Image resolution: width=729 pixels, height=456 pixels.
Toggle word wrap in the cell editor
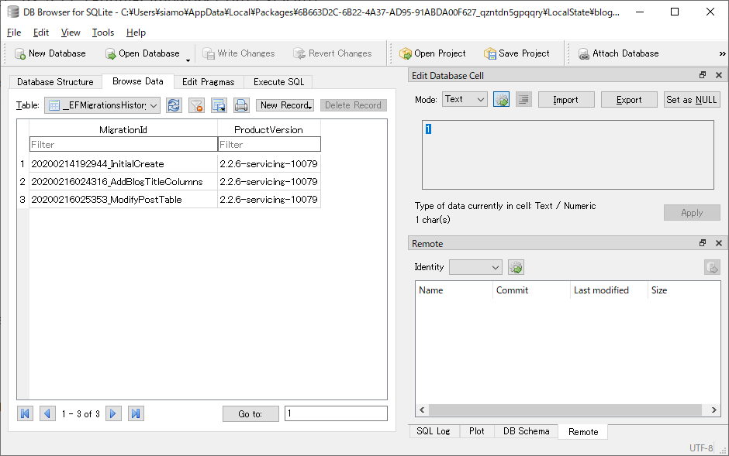pos(523,99)
